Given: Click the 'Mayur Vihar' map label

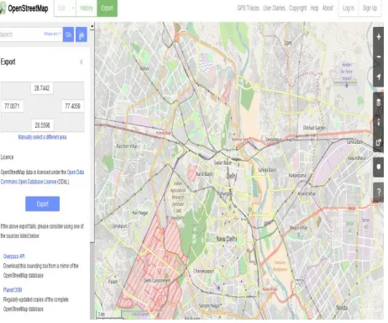Looking at the screenshot, I should tap(298, 227).
